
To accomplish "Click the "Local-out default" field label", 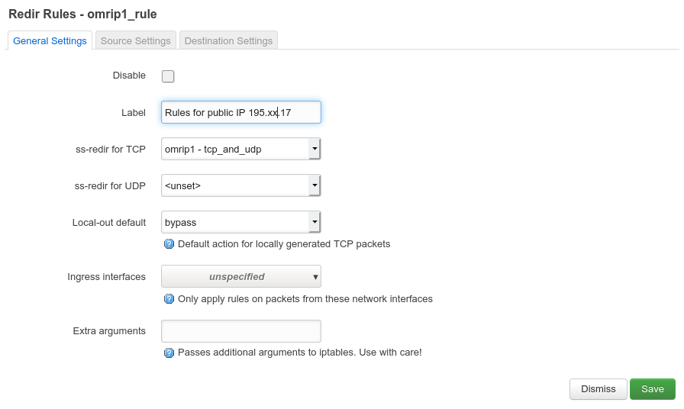I will point(109,222).
